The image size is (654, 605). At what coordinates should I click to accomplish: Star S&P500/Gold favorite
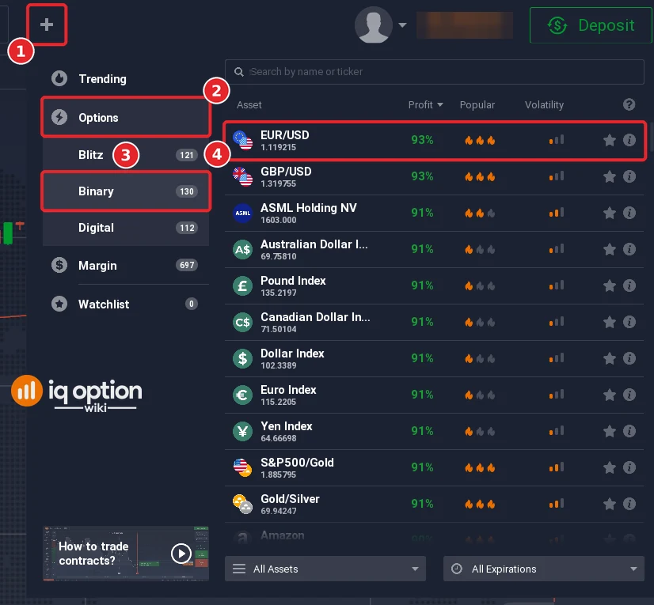[610, 467]
